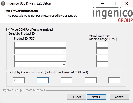This screenshot has width=133, height=103.
Task: Click the first Virtual COM Port field
Action: coord(102,45)
